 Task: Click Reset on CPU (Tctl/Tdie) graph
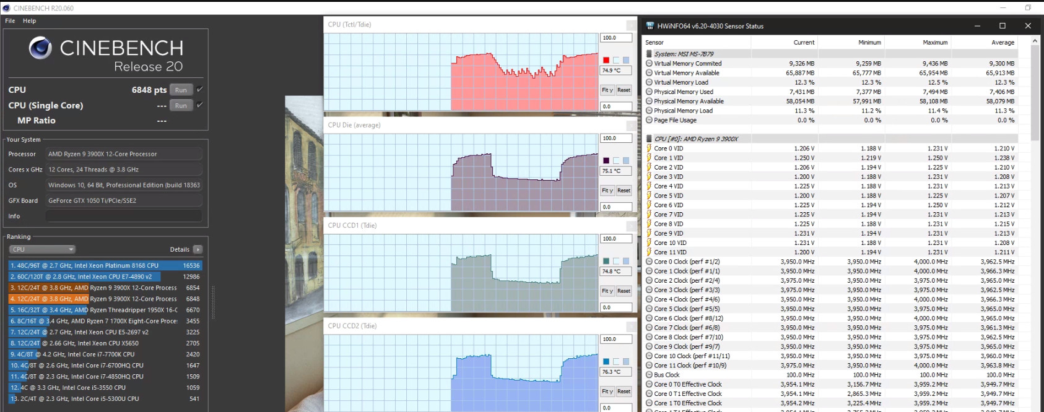click(624, 90)
